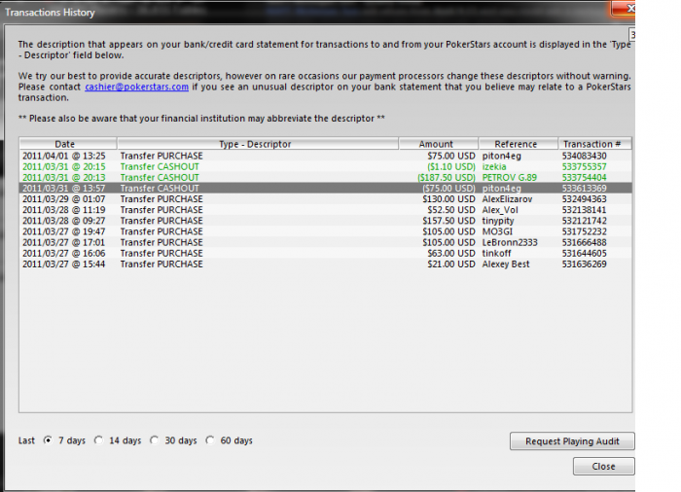Select the 14 days radio button
The width and height of the screenshot is (681, 492).
coord(99,440)
